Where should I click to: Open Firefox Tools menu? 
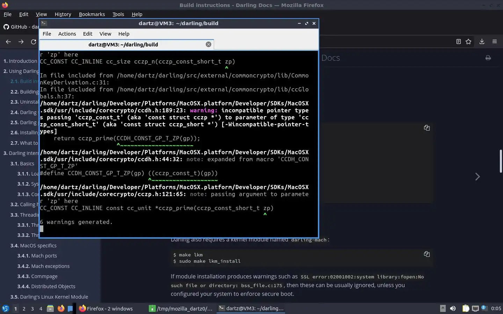click(118, 14)
